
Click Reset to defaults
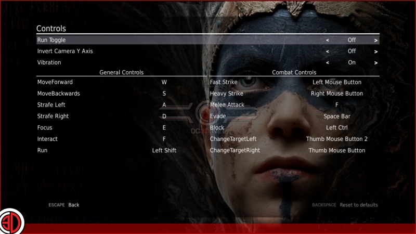pyautogui.click(x=359, y=205)
